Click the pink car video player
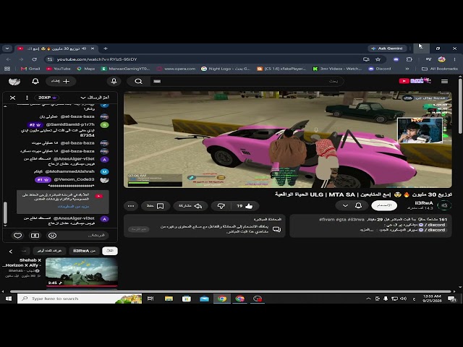The image size is (463, 347). click(288, 140)
